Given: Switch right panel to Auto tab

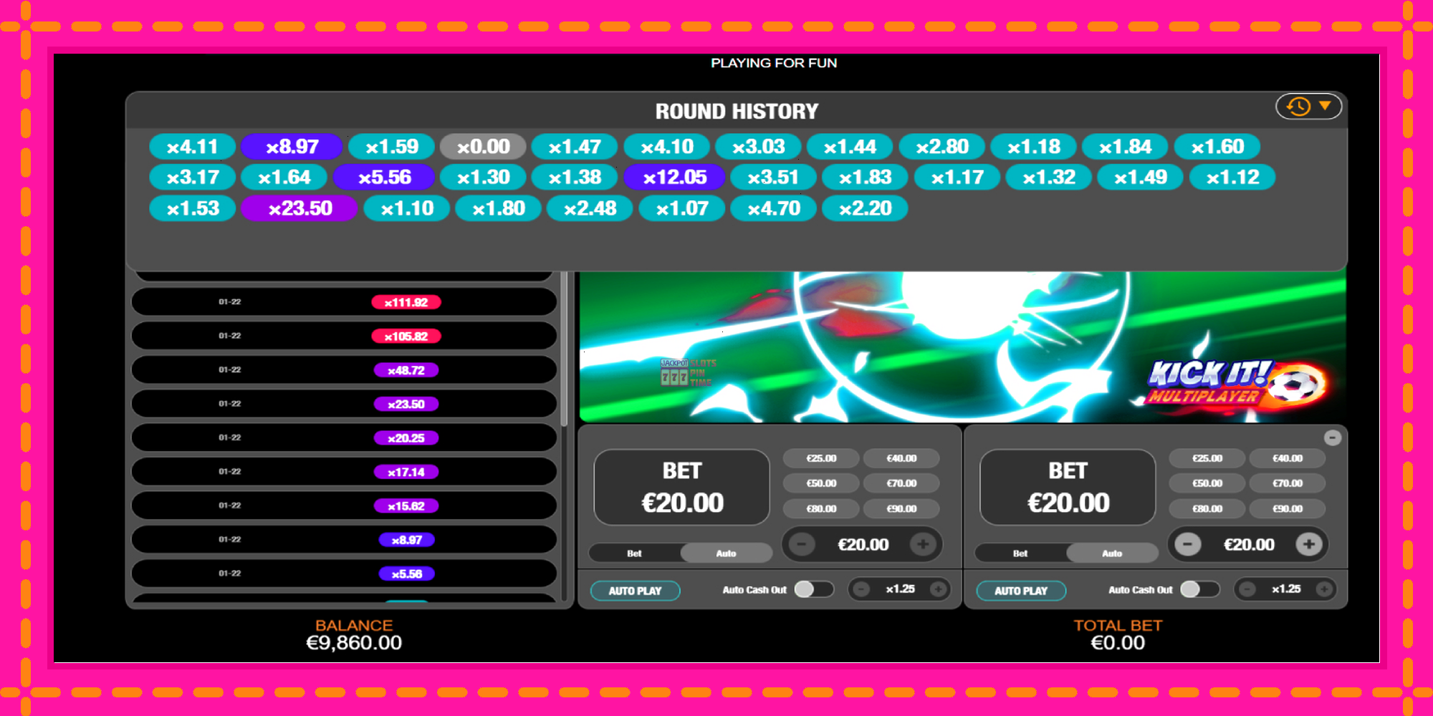Looking at the screenshot, I should click(x=1112, y=553).
